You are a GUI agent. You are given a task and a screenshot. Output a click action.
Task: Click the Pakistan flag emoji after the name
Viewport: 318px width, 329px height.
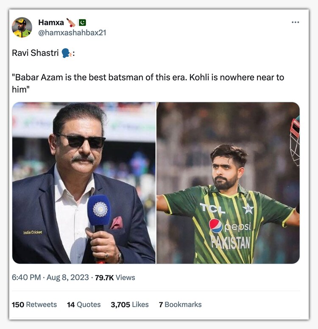click(82, 22)
